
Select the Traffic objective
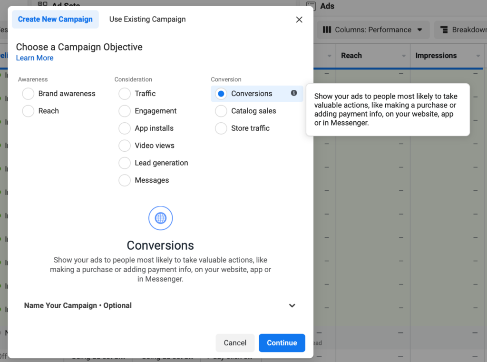[x=124, y=94]
